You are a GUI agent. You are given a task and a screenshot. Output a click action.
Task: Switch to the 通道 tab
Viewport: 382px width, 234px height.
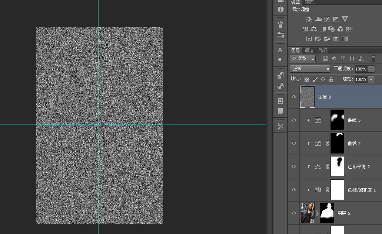tap(309, 51)
